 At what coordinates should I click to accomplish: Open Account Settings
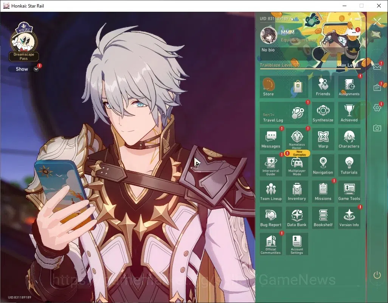point(297,244)
